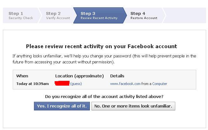
Task: Go to the Step 4 Restore Account tab
Action: point(144,16)
